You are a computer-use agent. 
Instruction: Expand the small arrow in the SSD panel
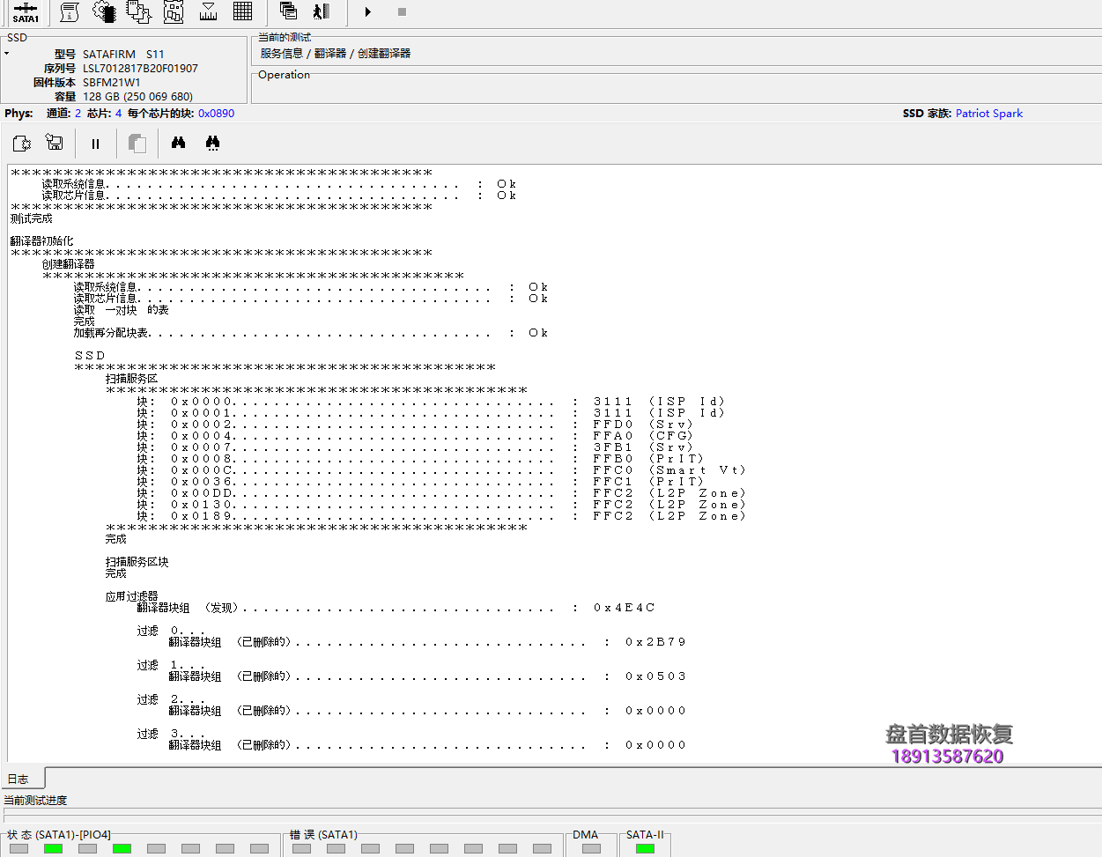[x=6, y=54]
